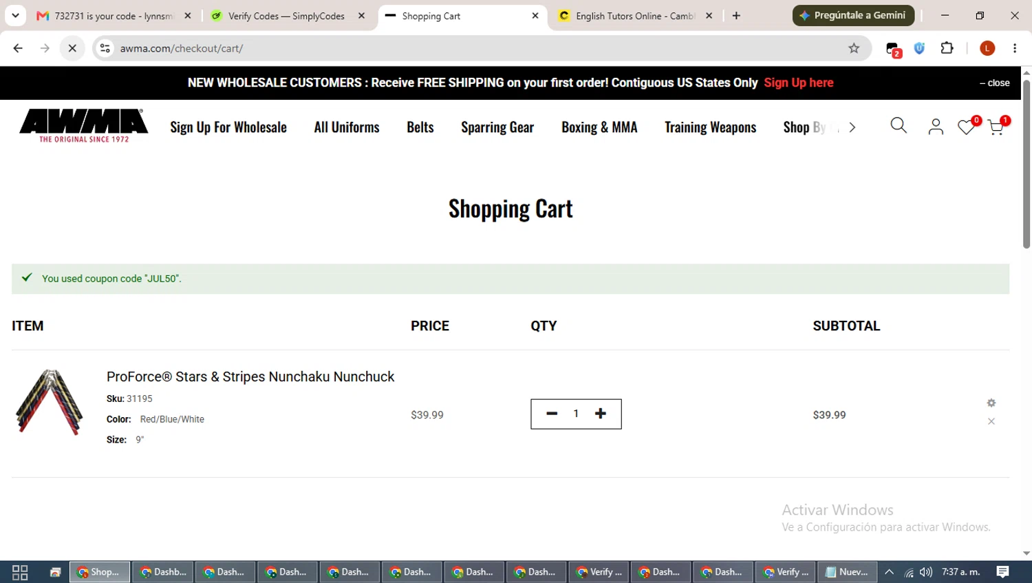Click the nunchaku product thumbnail image
The width and height of the screenshot is (1032, 583).
[x=50, y=403]
